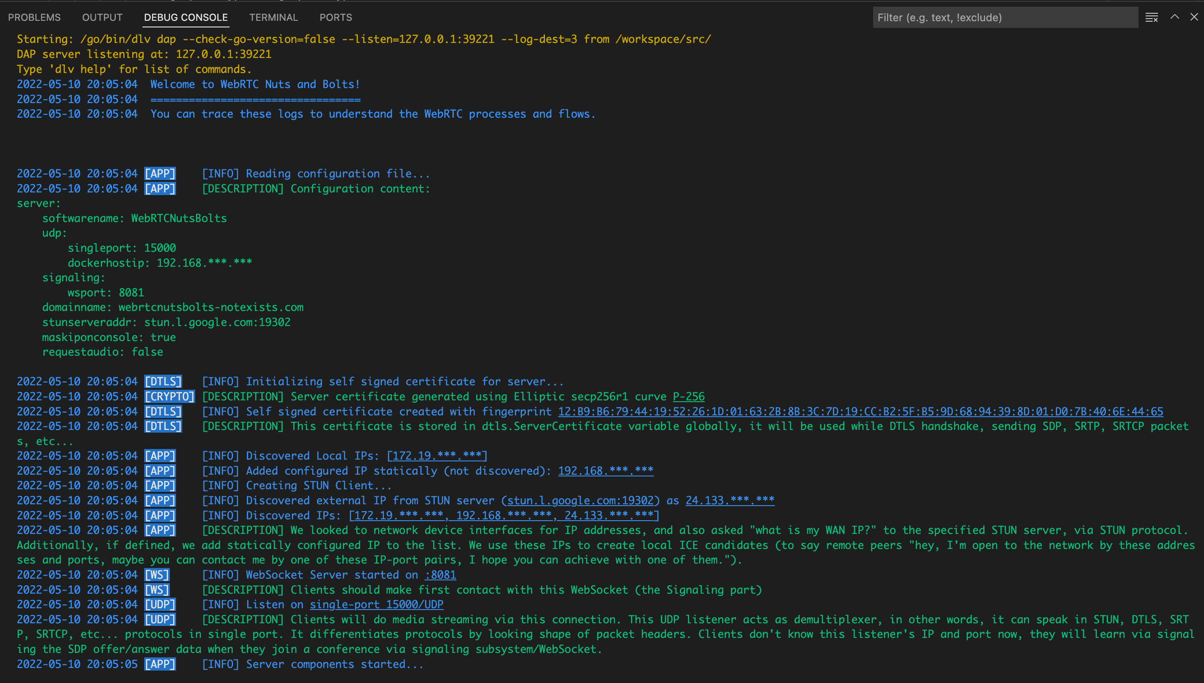Click the :8081 WebSocket port link
The width and height of the screenshot is (1204, 683).
(x=440, y=575)
